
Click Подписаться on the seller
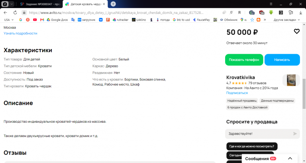pos(237,93)
